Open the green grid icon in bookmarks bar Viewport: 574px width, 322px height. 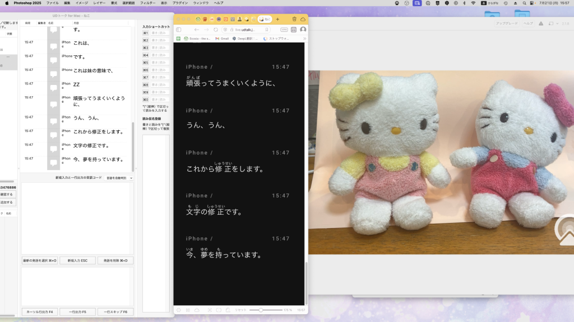coord(178,39)
